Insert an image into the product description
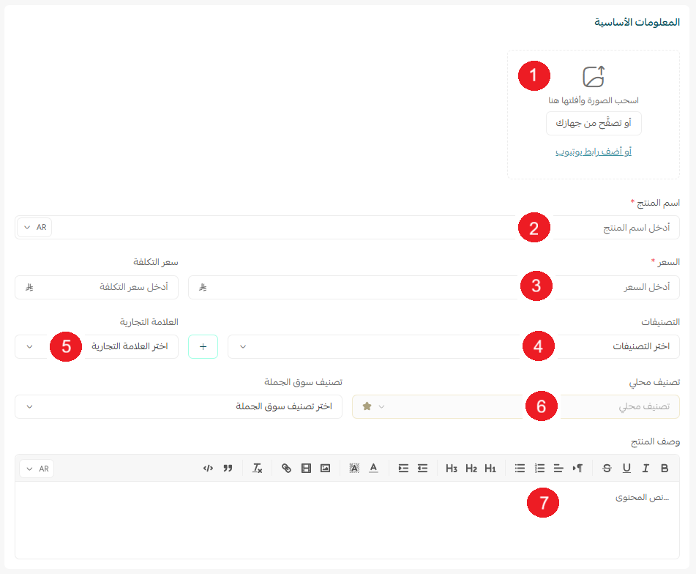The height and width of the screenshot is (574, 696). (x=324, y=467)
